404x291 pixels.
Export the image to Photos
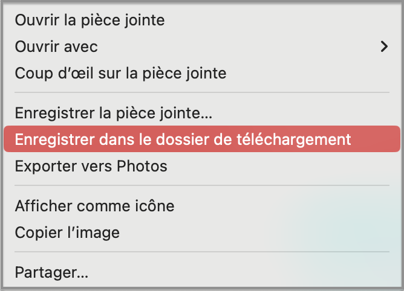pos(91,165)
